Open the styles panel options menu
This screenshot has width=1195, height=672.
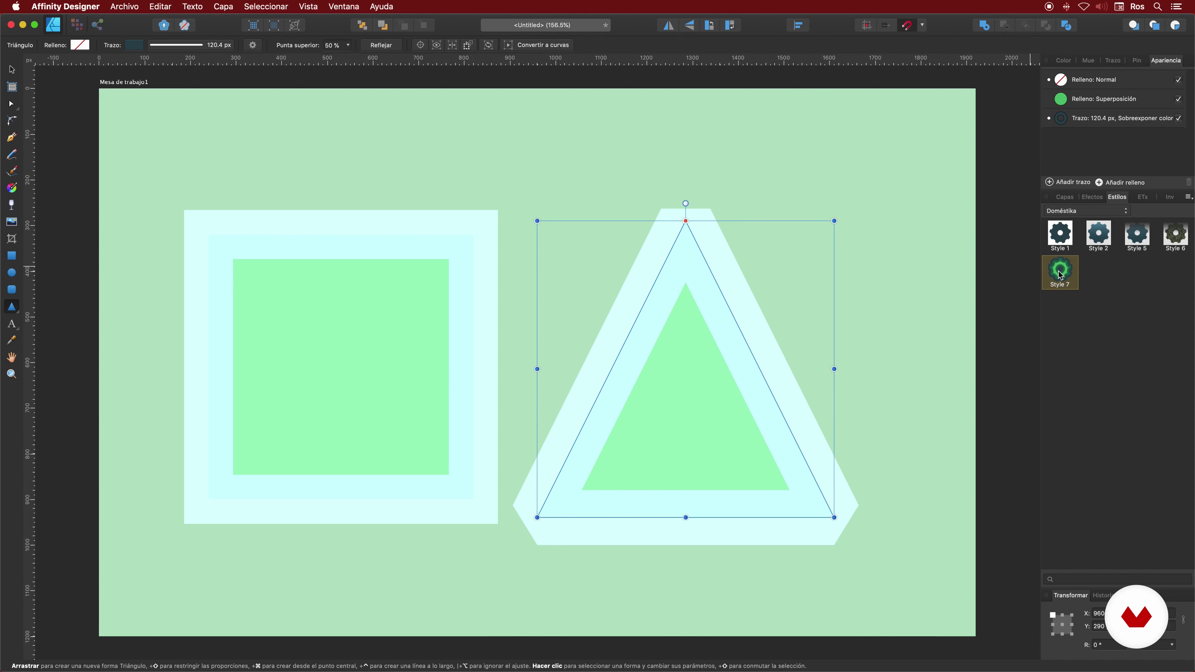point(1188,197)
